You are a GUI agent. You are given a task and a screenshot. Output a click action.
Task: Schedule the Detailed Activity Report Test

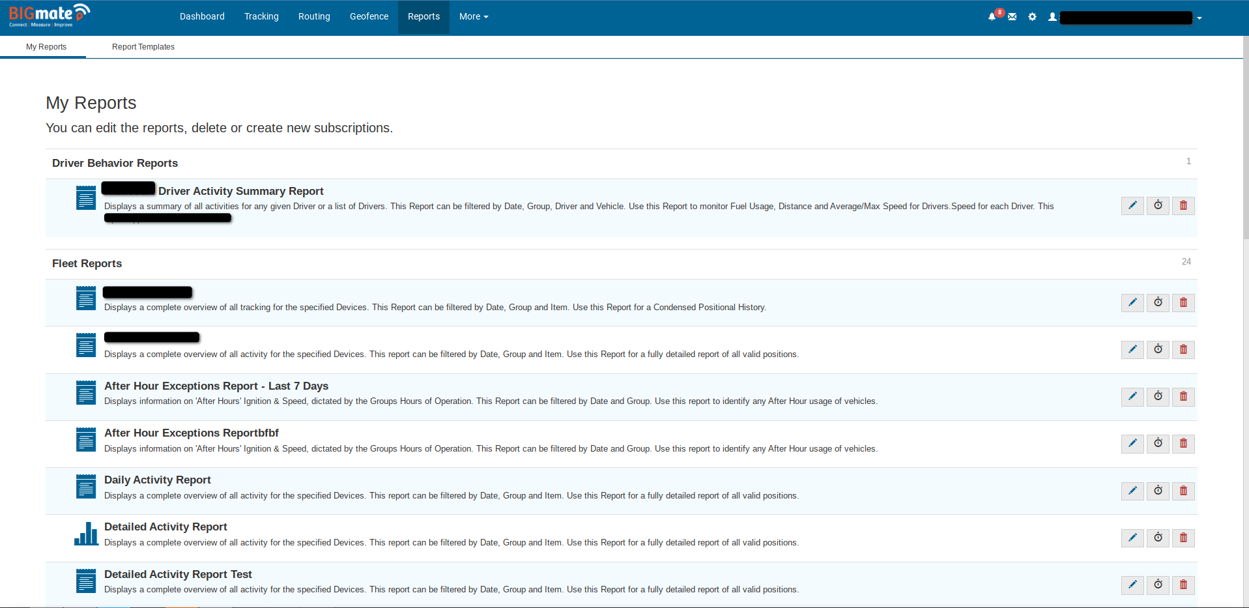1158,585
